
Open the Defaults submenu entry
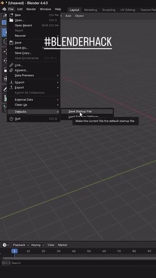tap(34, 112)
